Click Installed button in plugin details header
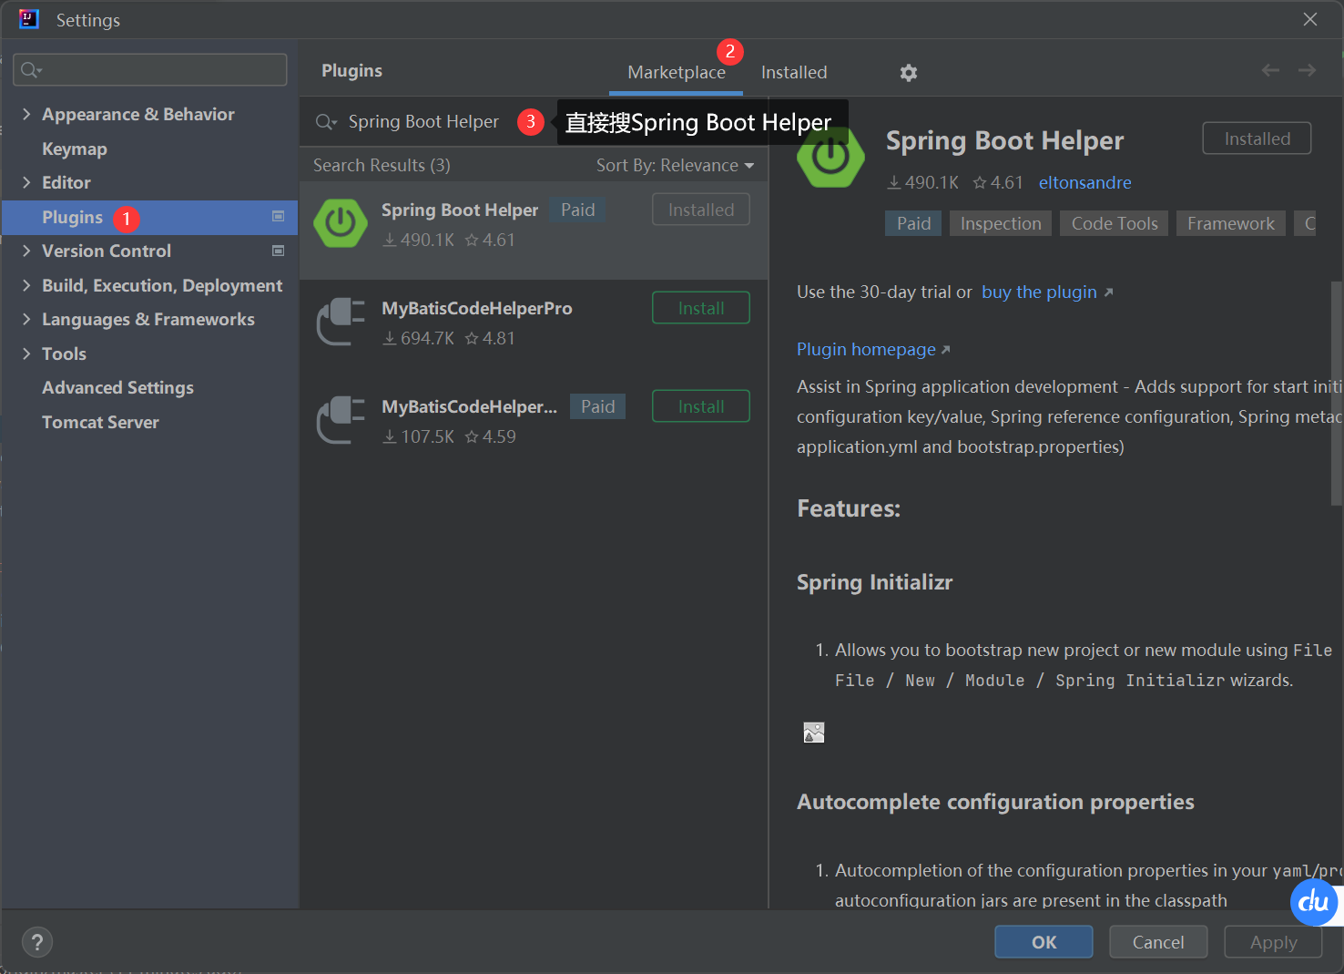Screen dimensions: 1344x974 click(1257, 138)
